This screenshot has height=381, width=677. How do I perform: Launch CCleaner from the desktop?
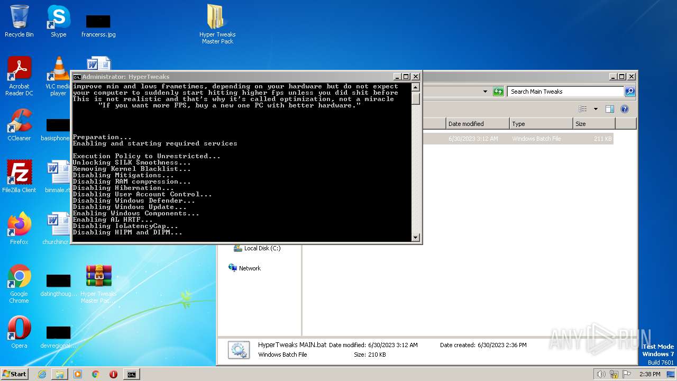(19, 125)
